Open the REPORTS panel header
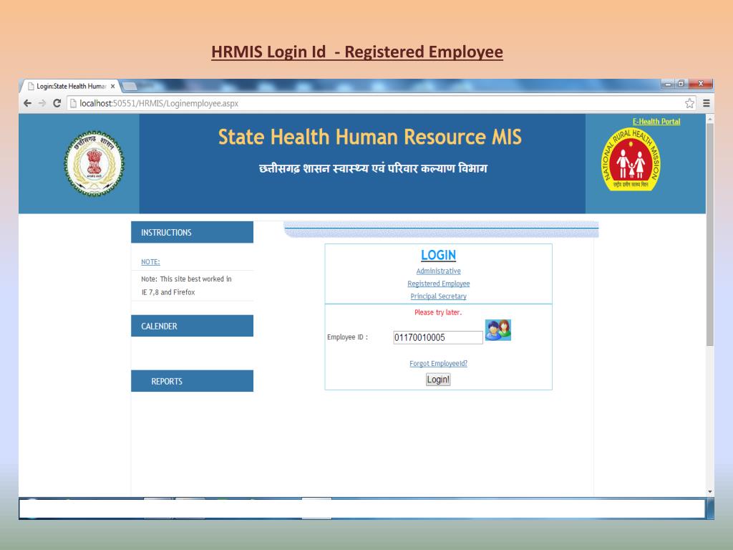The height and width of the screenshot is (550, 733). pyautogui.click(x=192, y=381)
